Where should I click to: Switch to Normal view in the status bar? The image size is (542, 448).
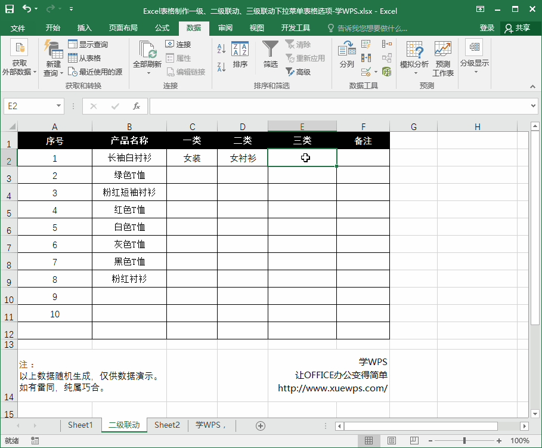point(369,440)
